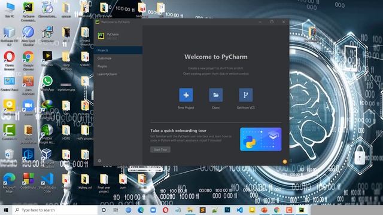Click the Type here to search box
The image size is (383, 215).
[55, 210]
